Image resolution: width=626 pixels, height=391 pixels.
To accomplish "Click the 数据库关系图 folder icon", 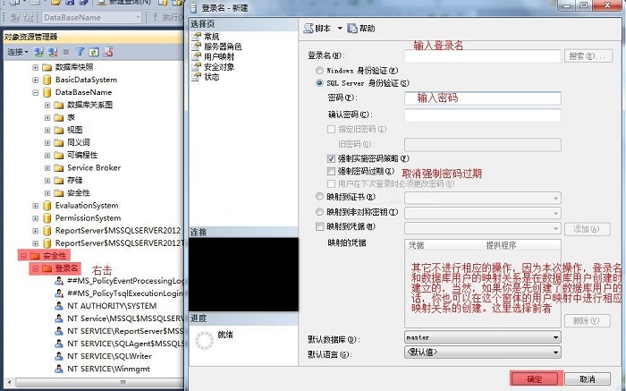I will click(59, 105).
